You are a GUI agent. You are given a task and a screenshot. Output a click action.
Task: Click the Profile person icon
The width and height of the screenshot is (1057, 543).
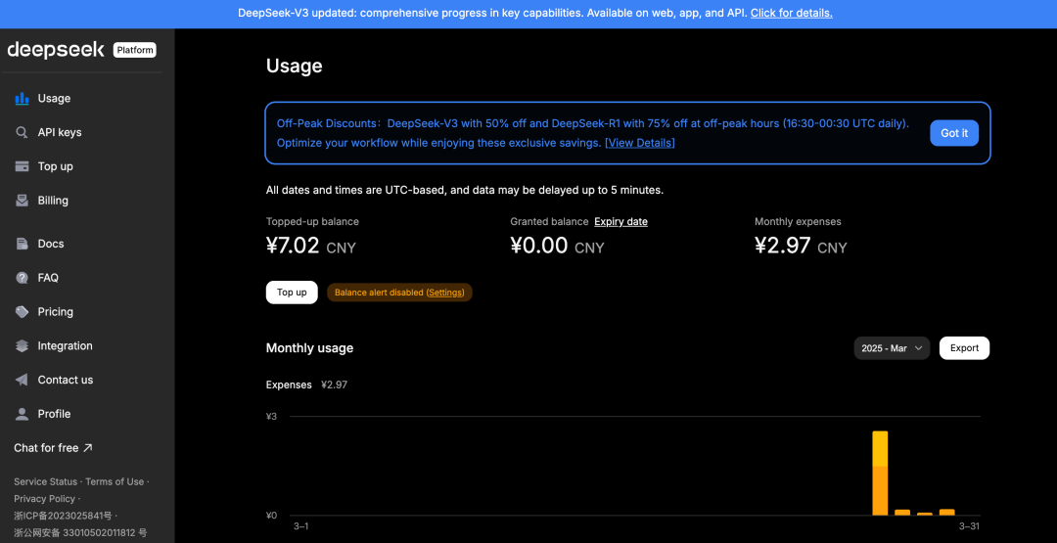[x=22, y=414]
